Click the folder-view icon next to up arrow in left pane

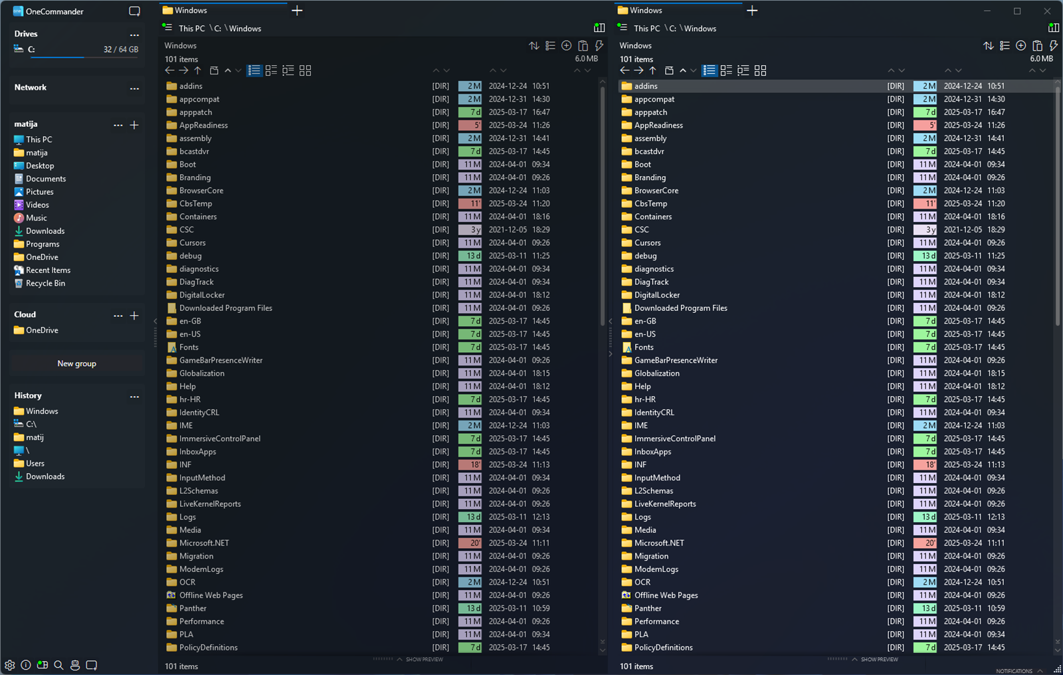214,70
